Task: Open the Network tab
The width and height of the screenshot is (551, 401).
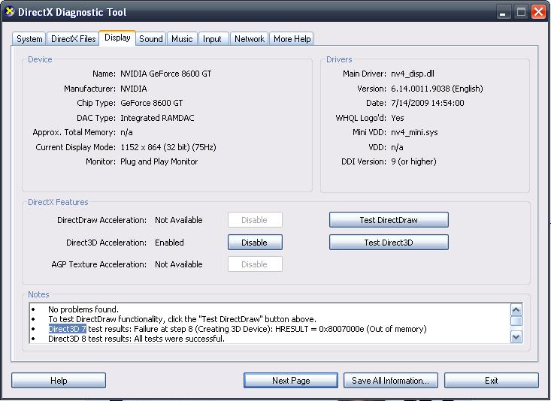Action: point(250,39)
